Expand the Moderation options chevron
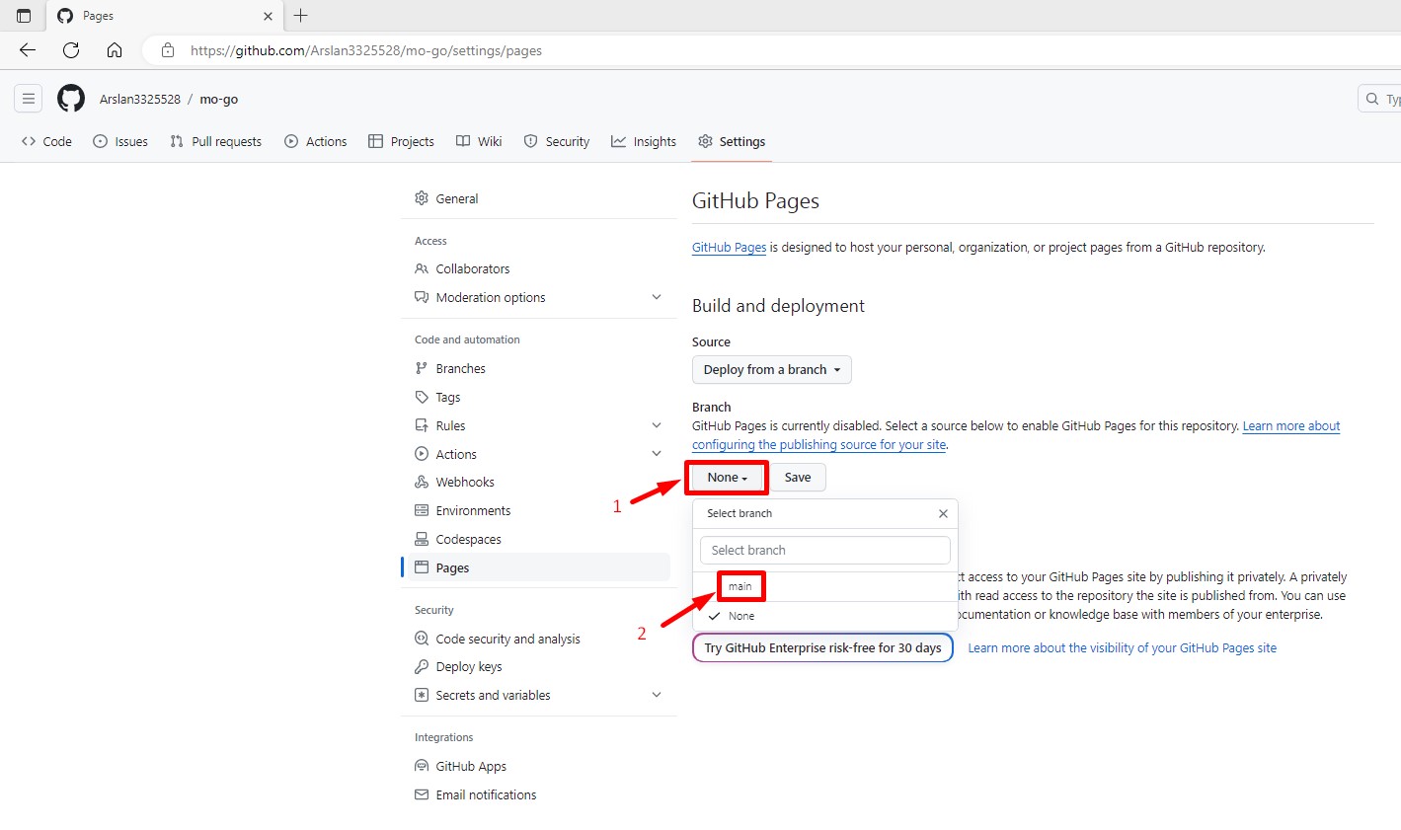1401x830 pixels. (x=657, y=297)
